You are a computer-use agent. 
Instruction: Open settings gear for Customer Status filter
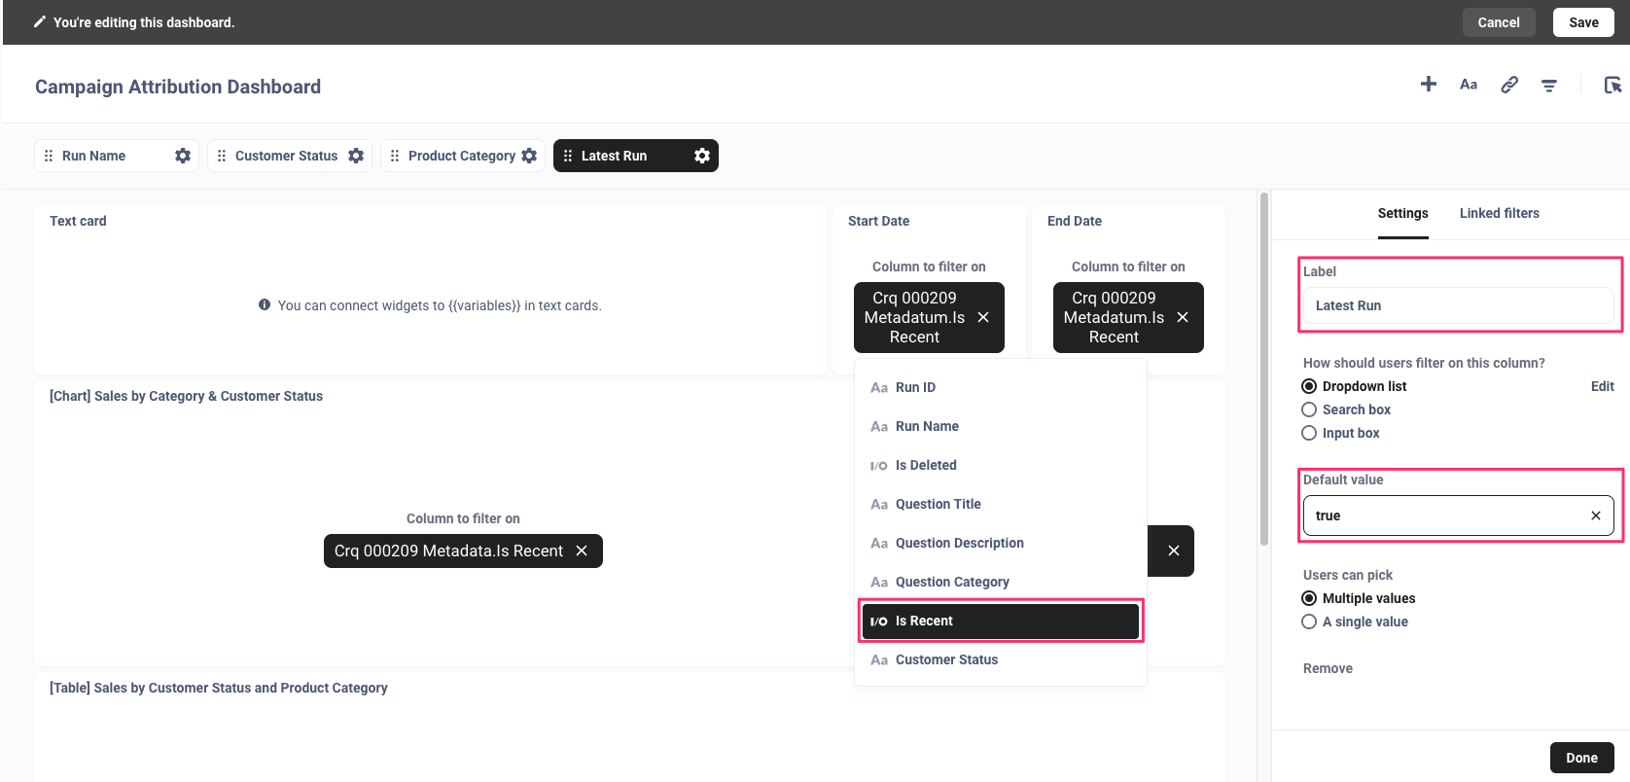[356, 156]
